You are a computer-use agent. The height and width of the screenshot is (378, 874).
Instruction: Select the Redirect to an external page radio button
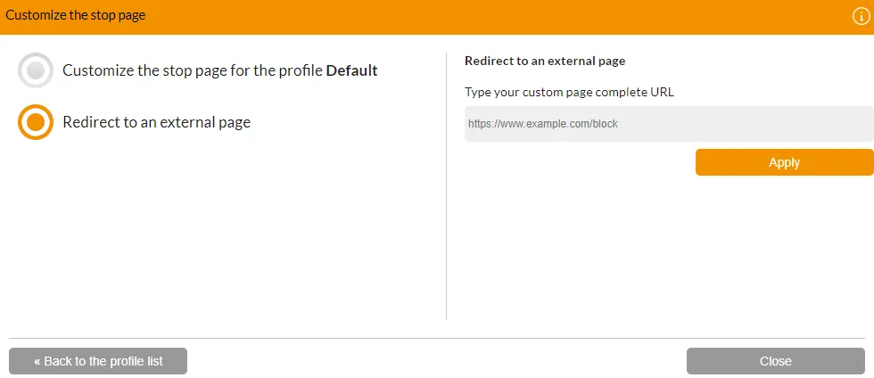click(x=36, y=122)
